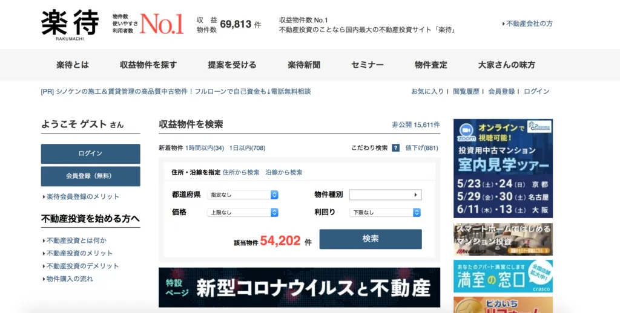
Task: Open the 室内見学ツアー Zoom ad banner
Action: (x=503, y=169)
